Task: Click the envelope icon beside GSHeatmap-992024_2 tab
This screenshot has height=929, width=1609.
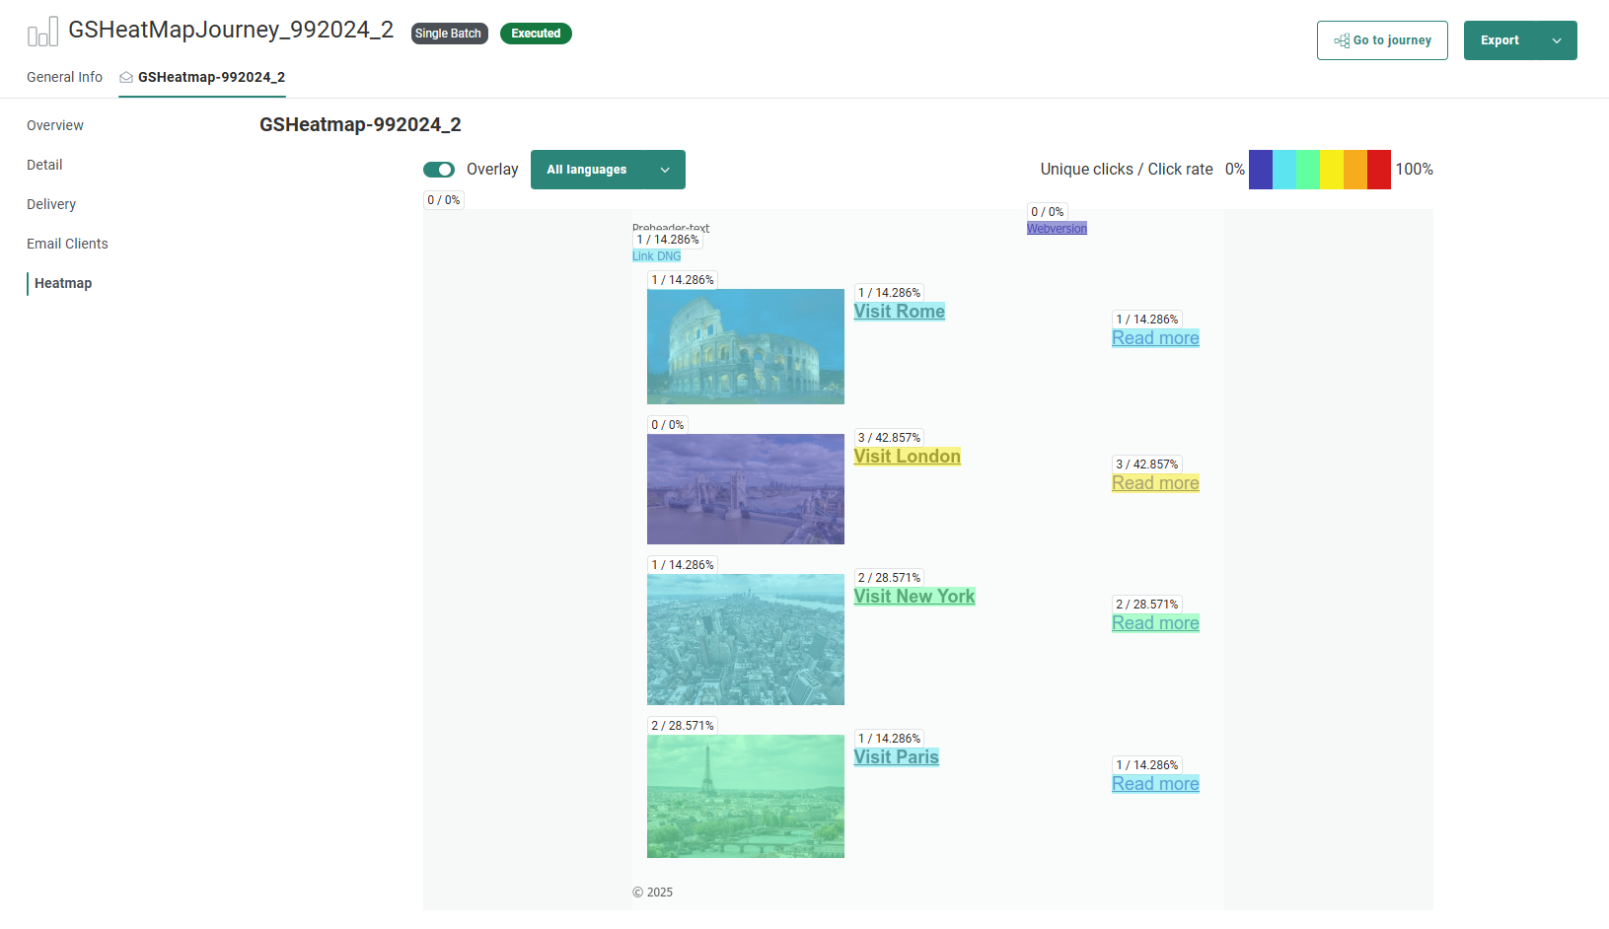Action: (126, 77)
